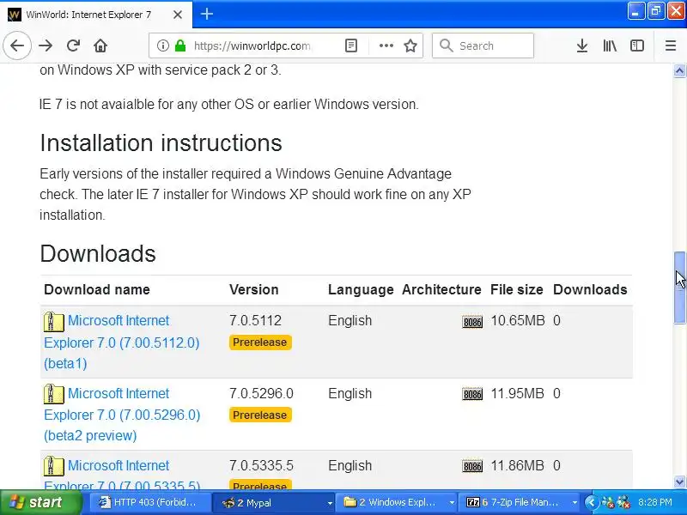Reload the current page
Screen dimensions: 687x515
(x=73, y=45)
